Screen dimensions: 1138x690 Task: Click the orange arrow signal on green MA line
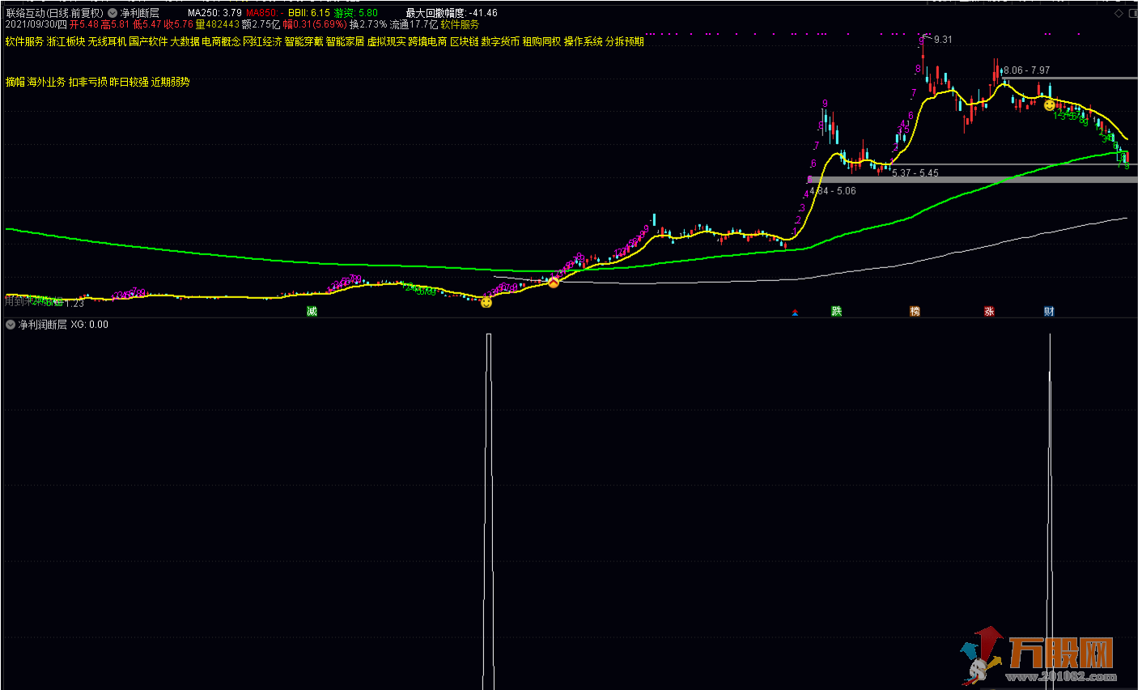554,282
